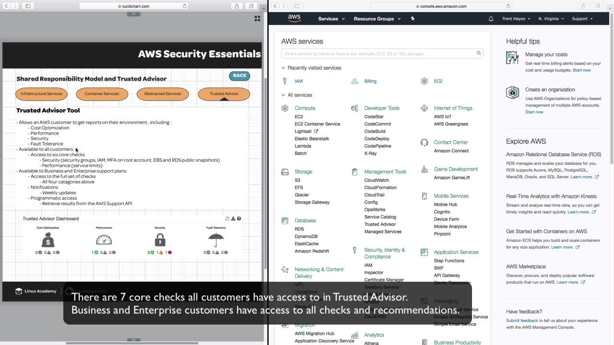Open the DynamoDB service link
The width and height of the screenshot is (614, 345).
click(x=306, y=236)
